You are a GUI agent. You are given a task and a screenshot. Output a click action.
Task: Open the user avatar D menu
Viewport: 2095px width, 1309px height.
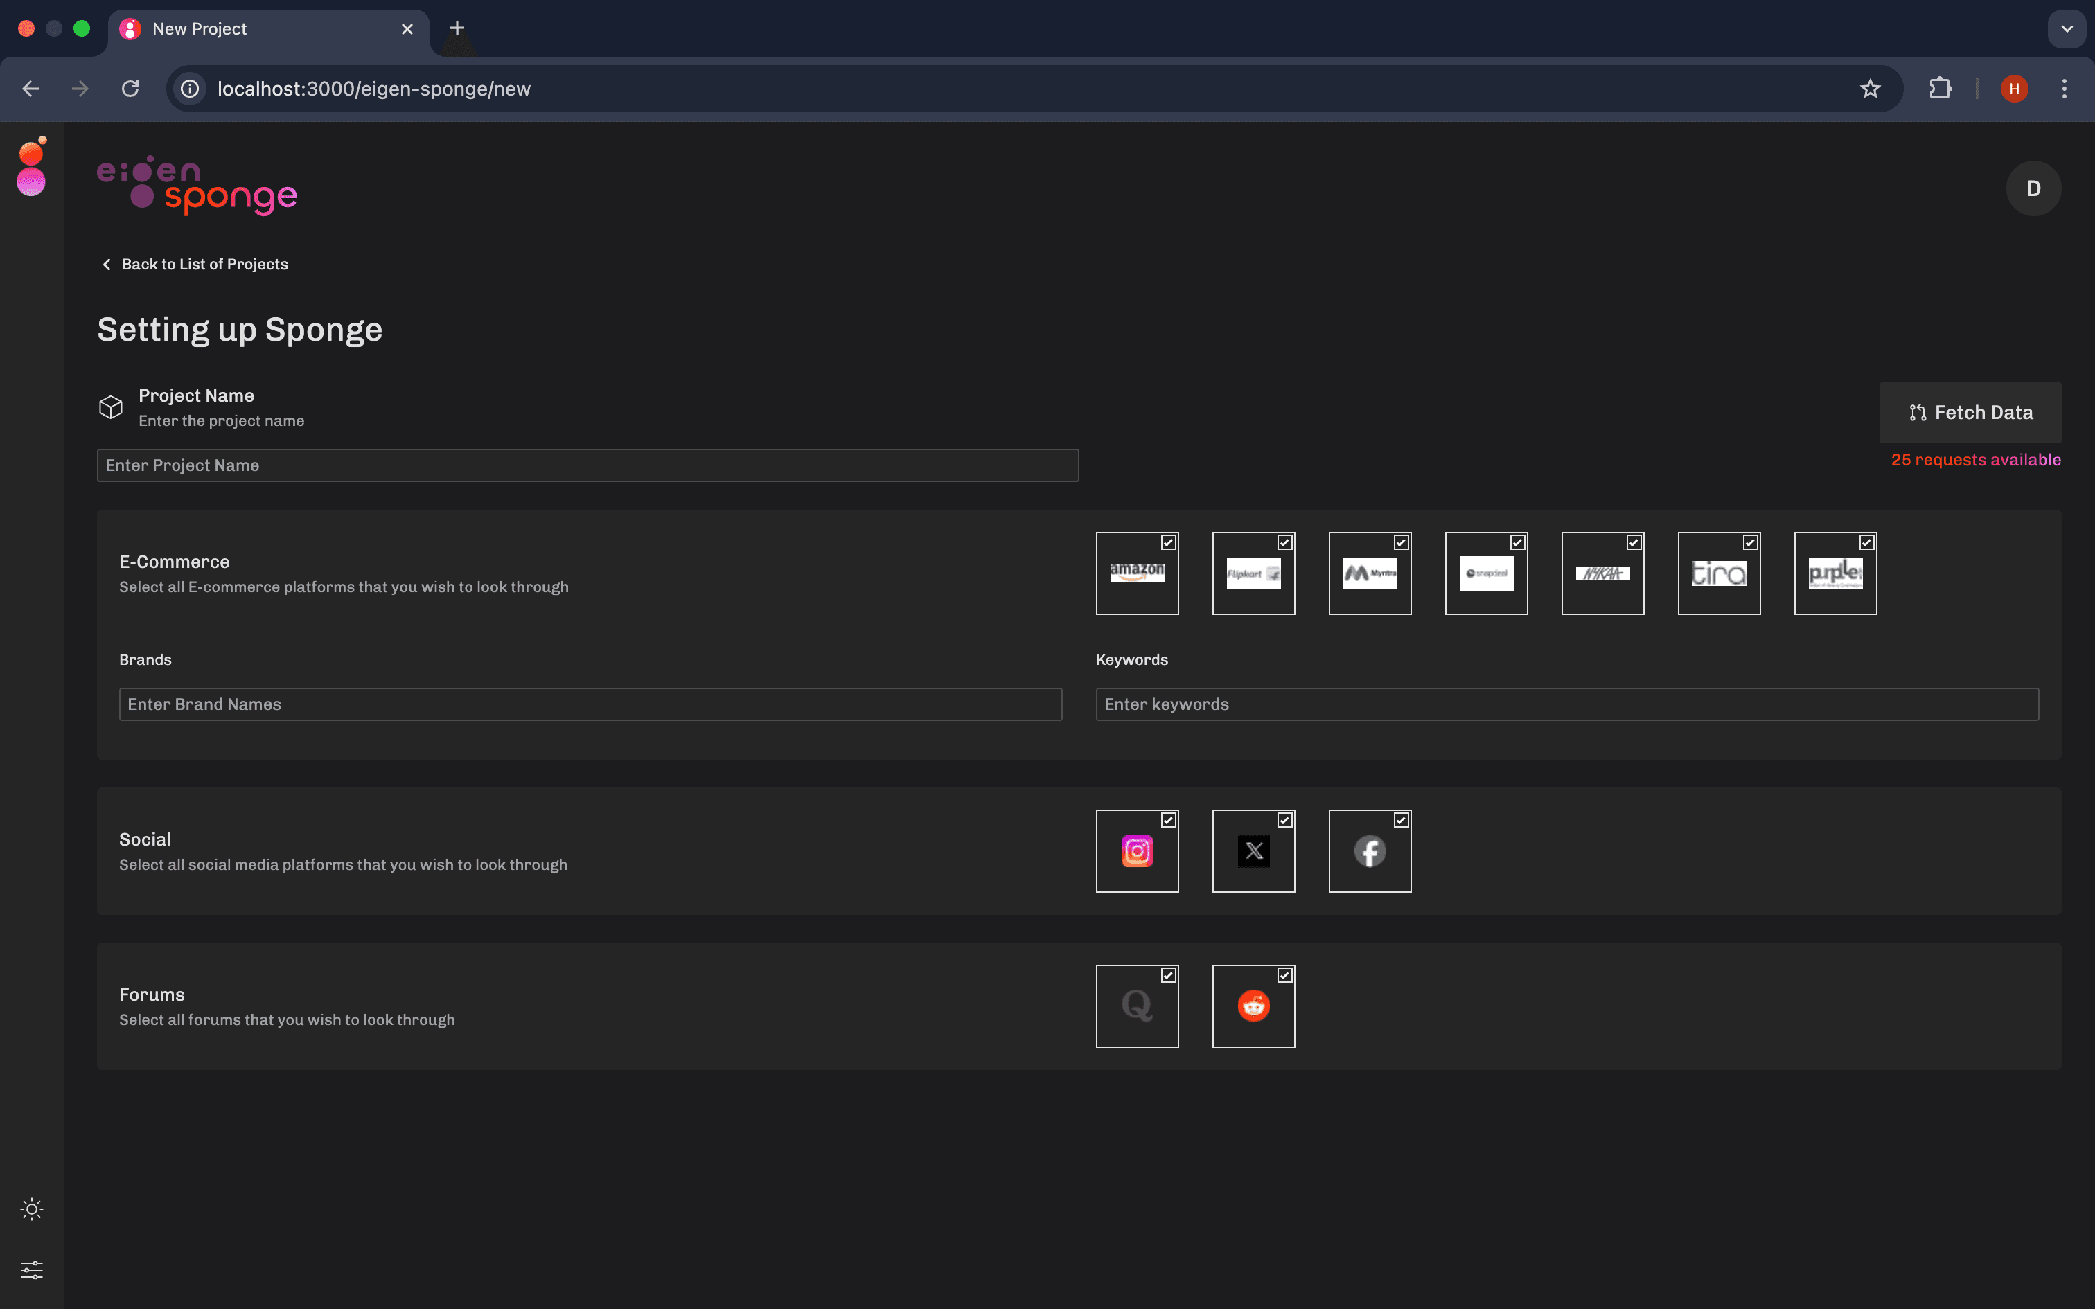coord(2033,188)
